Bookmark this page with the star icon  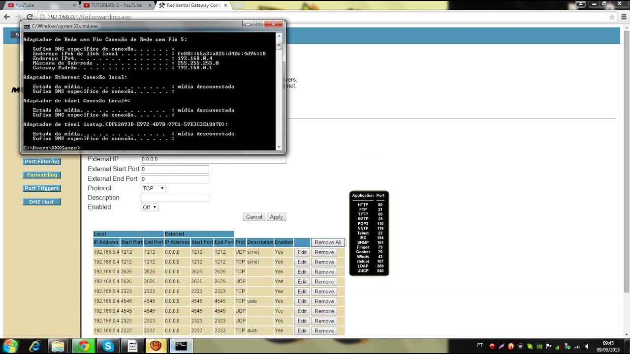pos(612,17)
